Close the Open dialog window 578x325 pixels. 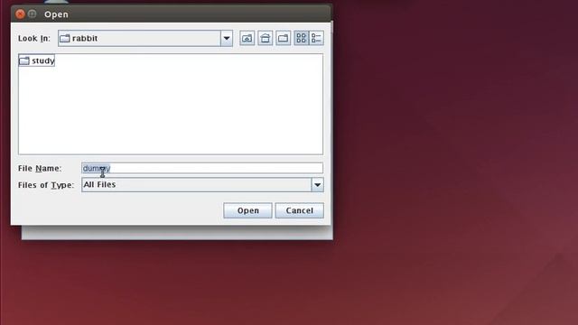point(20,14)
